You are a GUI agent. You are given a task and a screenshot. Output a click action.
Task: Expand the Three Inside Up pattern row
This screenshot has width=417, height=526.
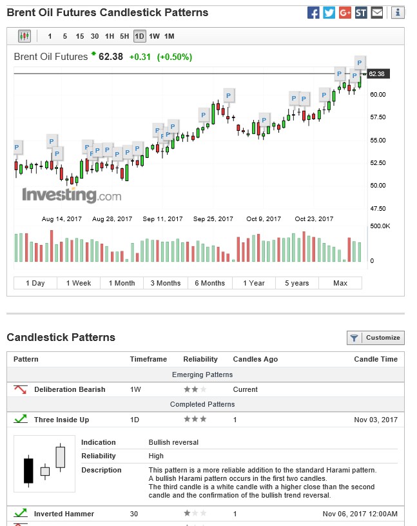61,420
